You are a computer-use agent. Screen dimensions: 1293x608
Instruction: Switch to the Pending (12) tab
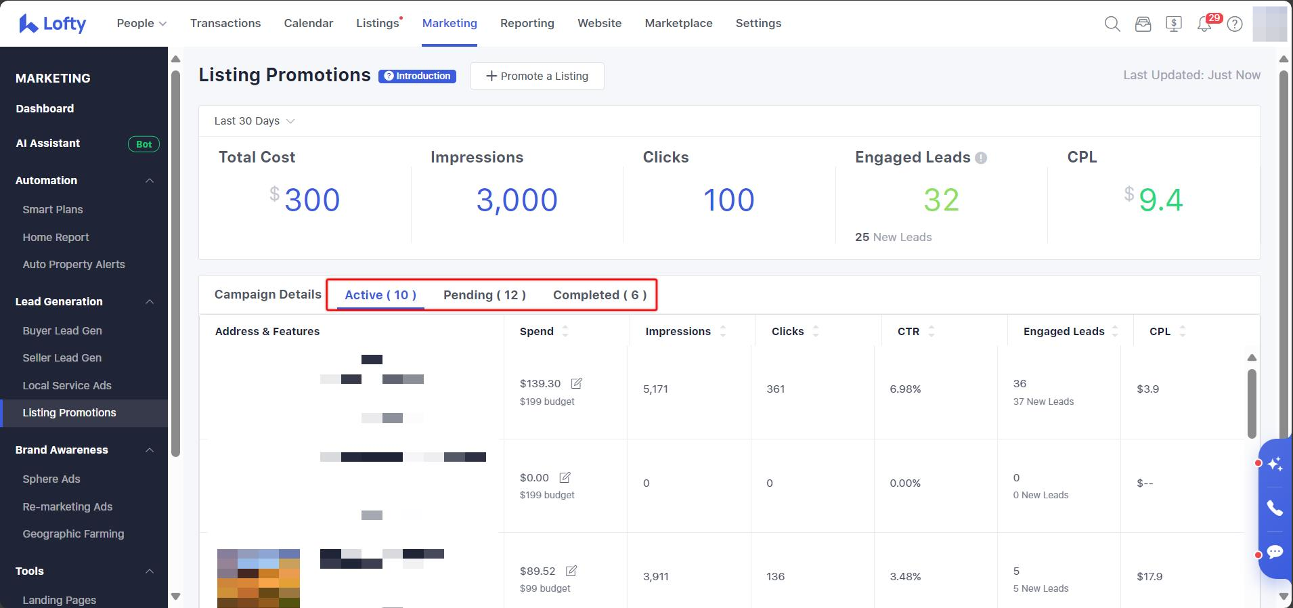(484, 295)
